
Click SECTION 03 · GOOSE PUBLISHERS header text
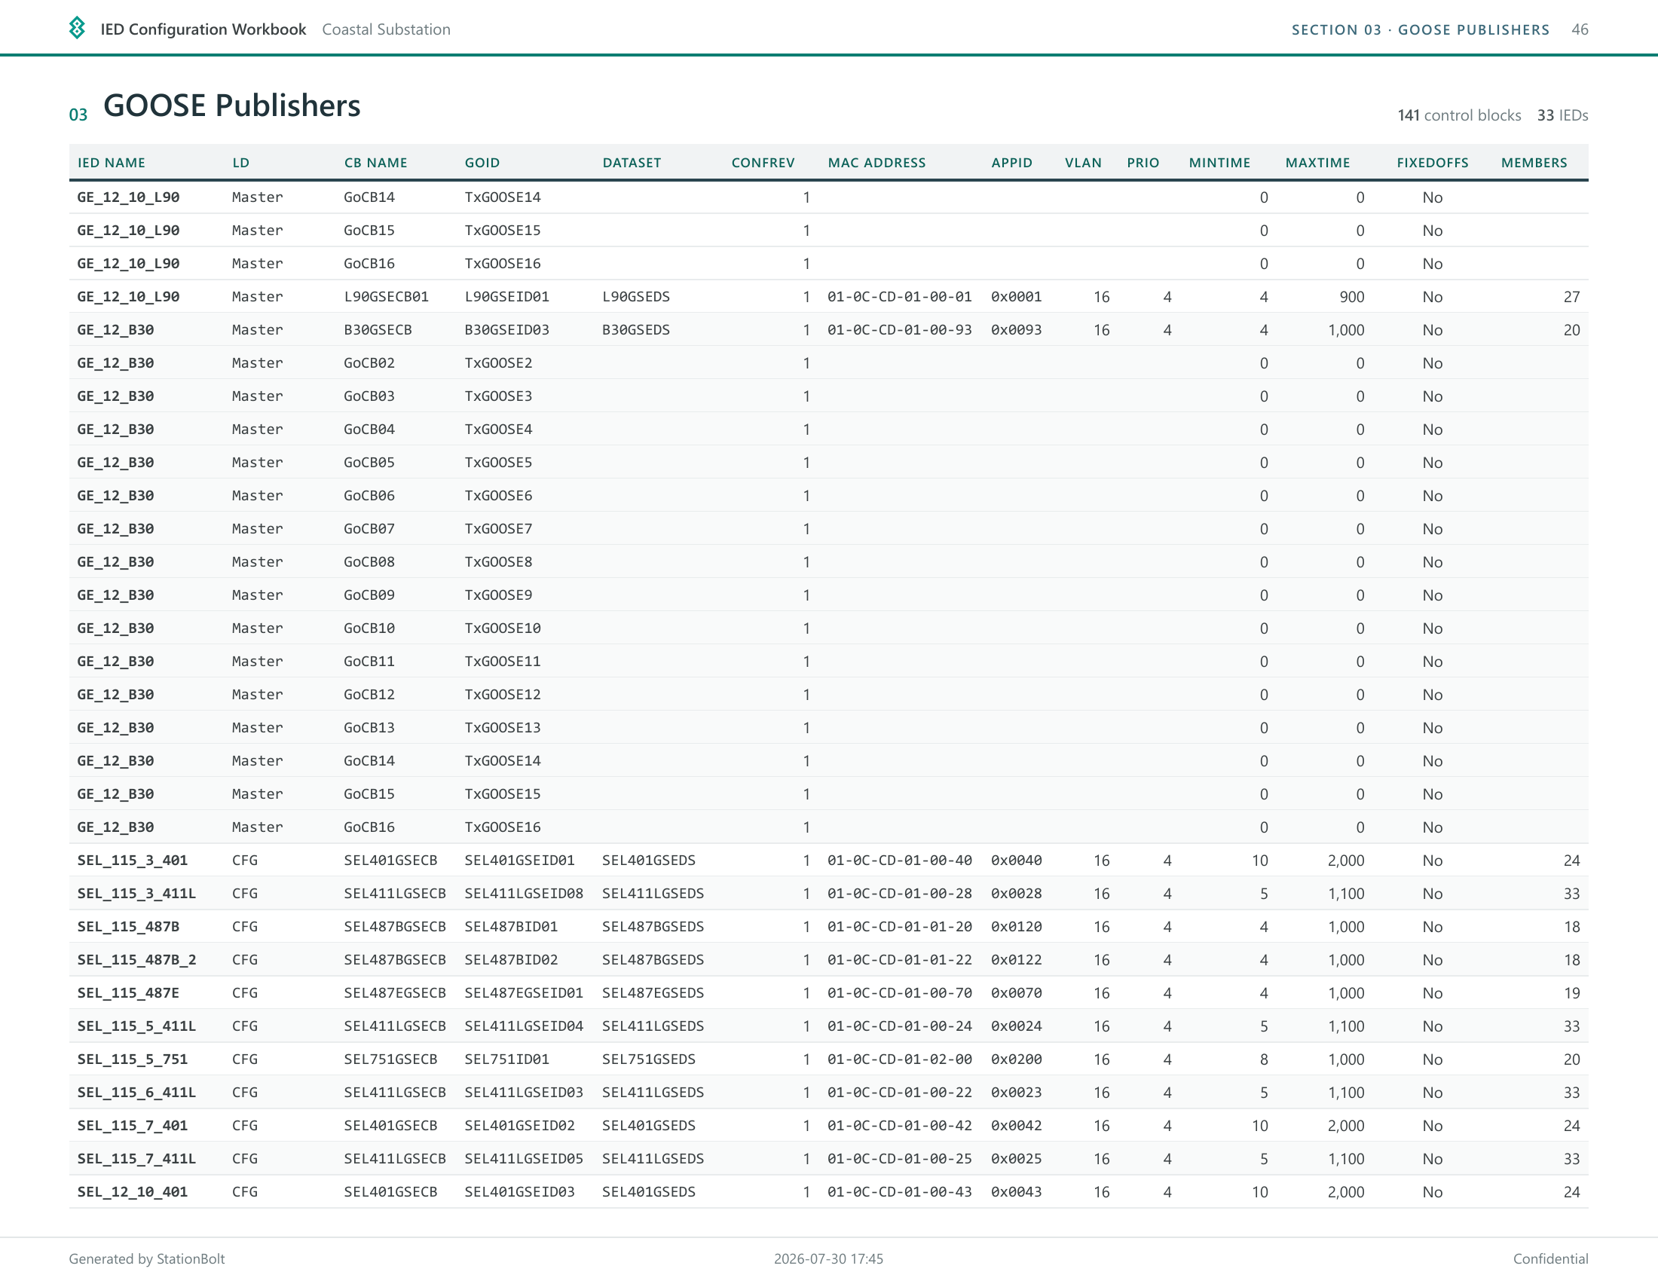click(1421, 29)
